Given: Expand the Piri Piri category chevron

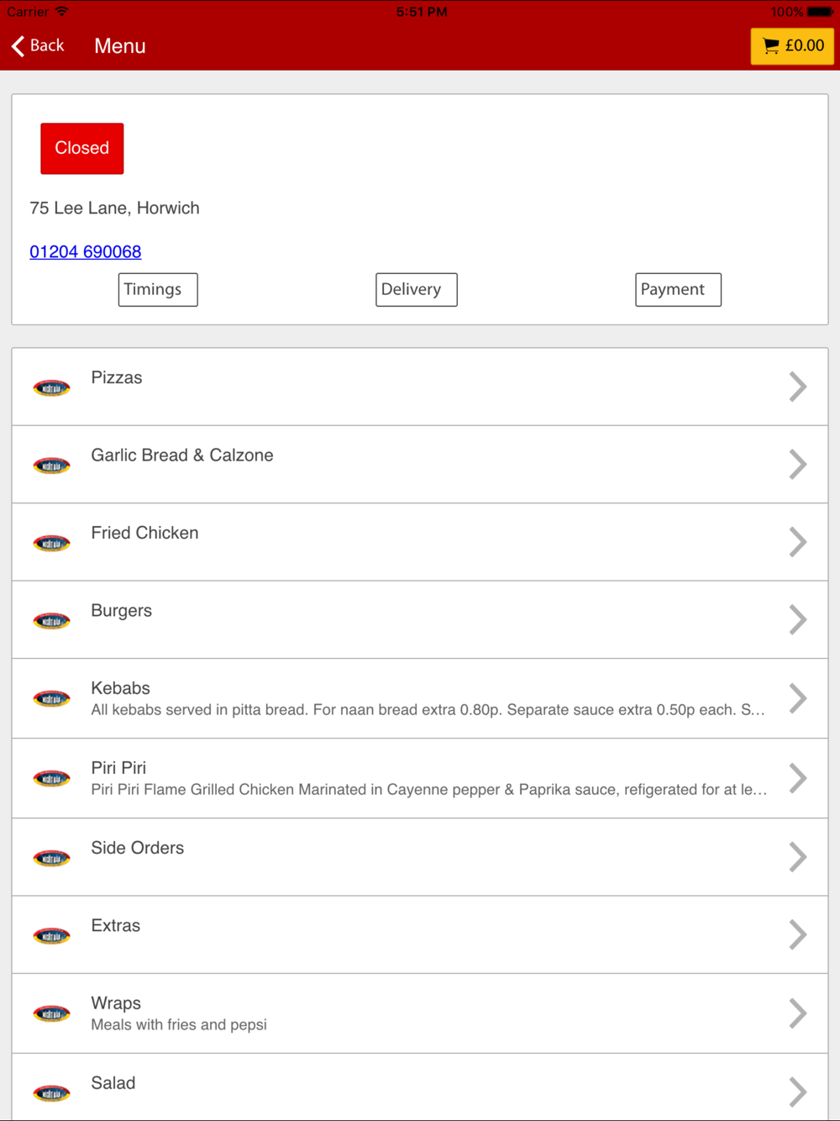Looking at the screenshot, I should point(798,778).
